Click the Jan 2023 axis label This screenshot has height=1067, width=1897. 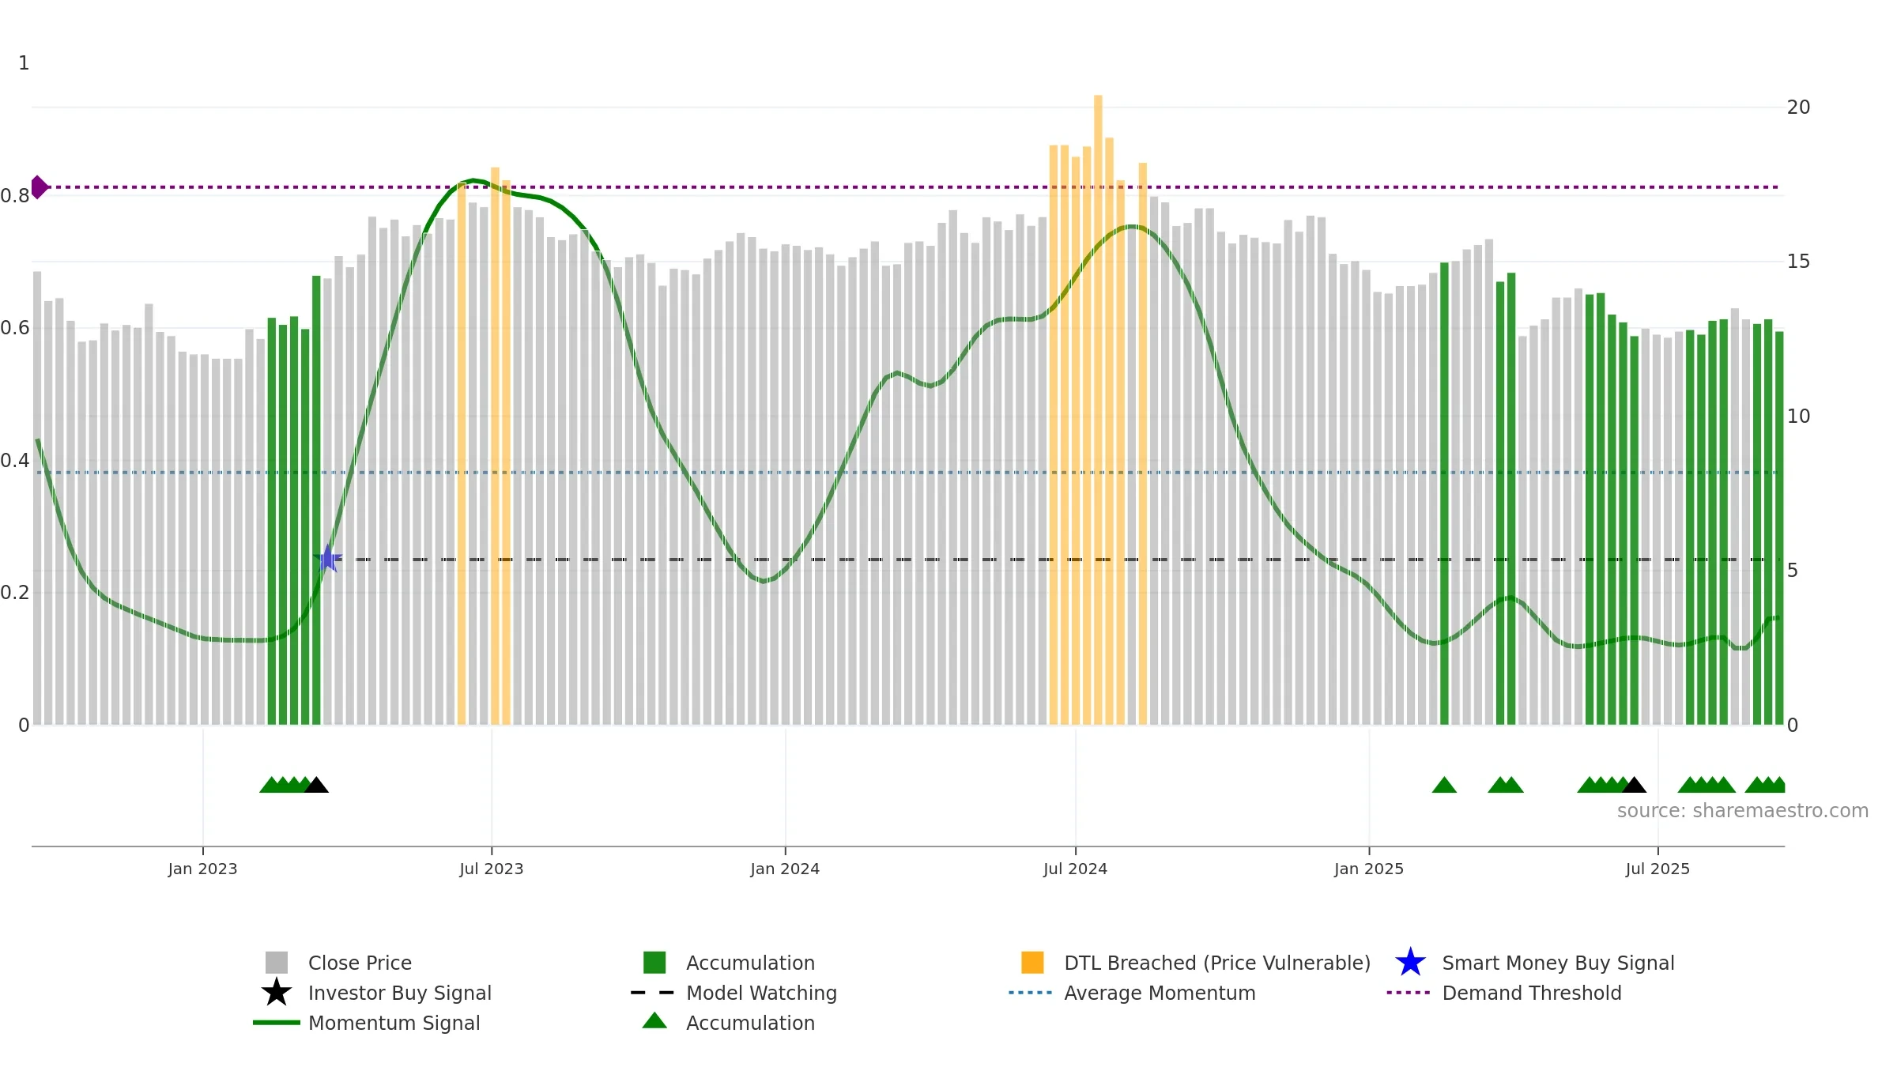(202, 869)
